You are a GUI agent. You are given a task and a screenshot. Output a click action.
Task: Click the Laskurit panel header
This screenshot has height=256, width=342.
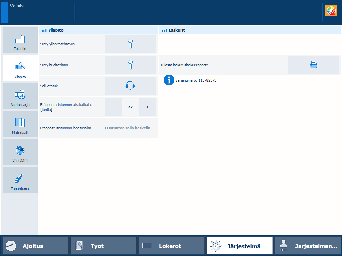(x=250, y=30)
